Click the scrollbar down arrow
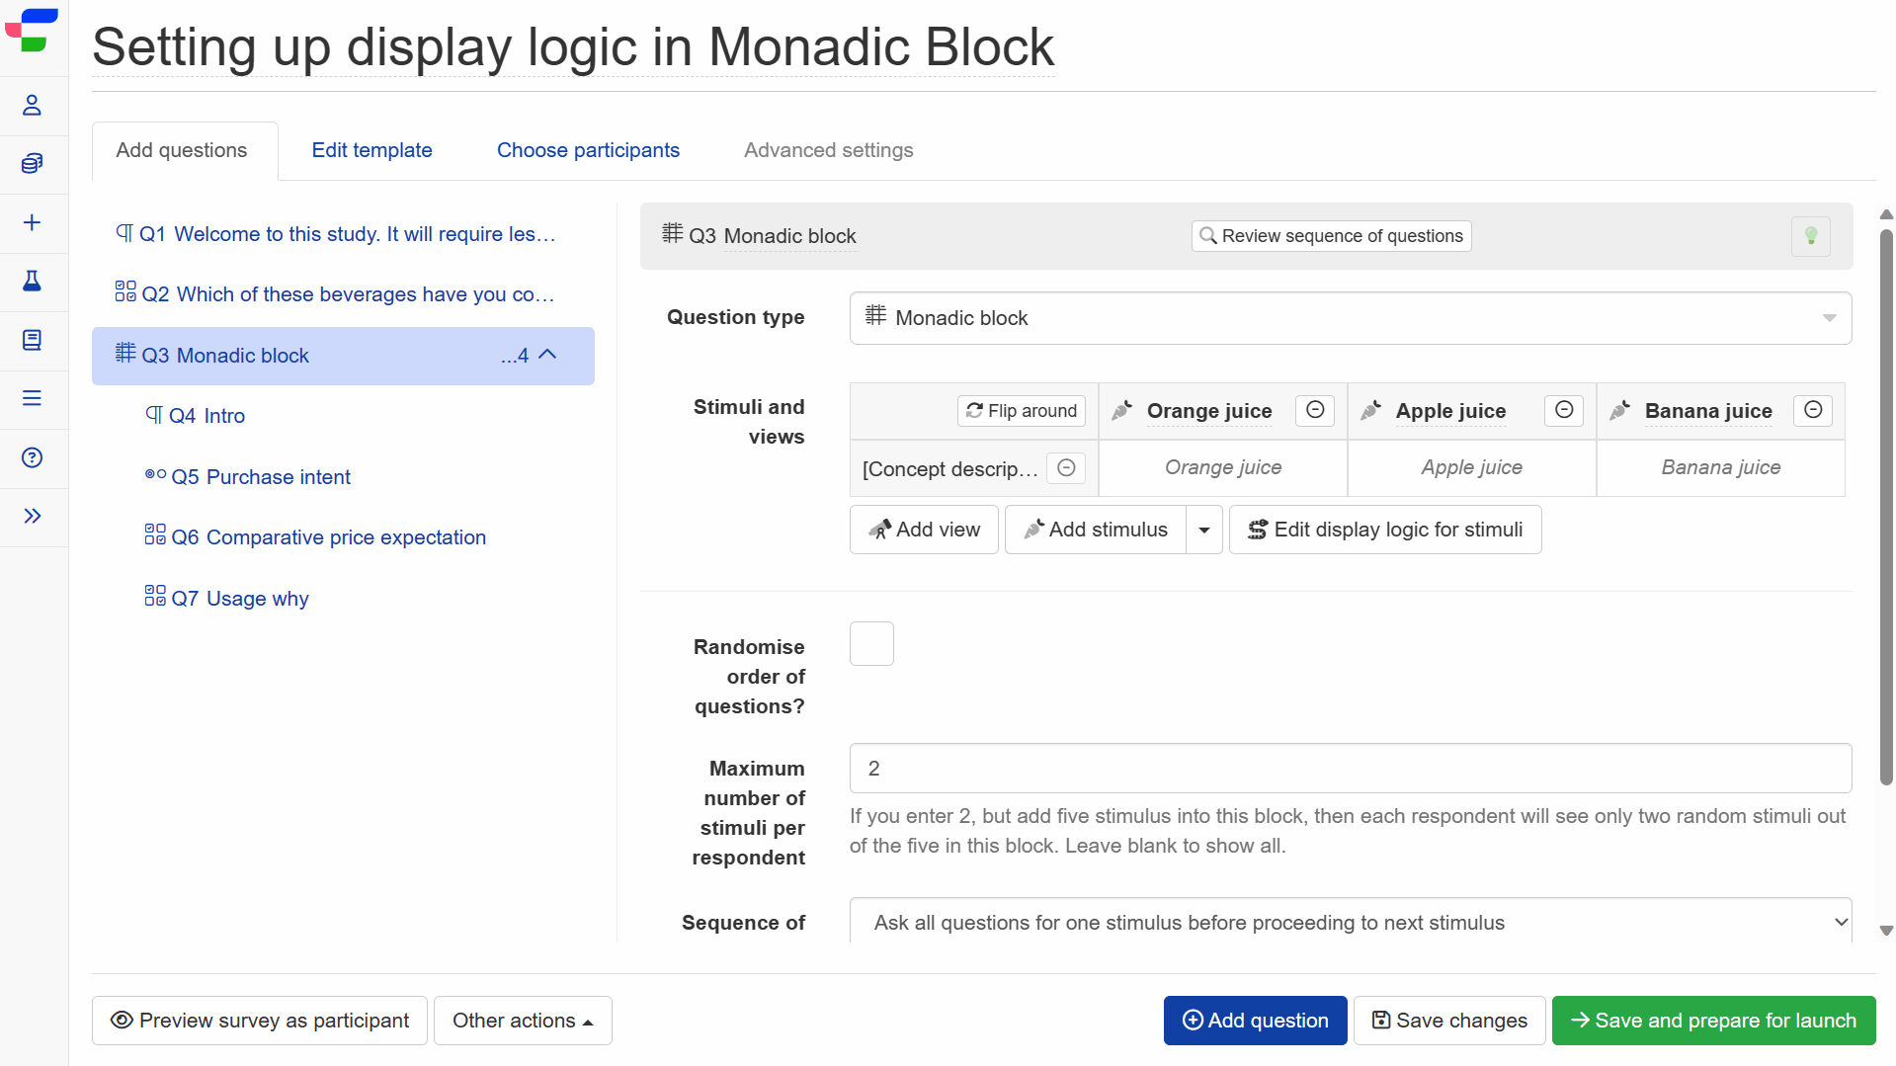This screenshot has height=1066, width=1896. click(x=1885, y=931)
